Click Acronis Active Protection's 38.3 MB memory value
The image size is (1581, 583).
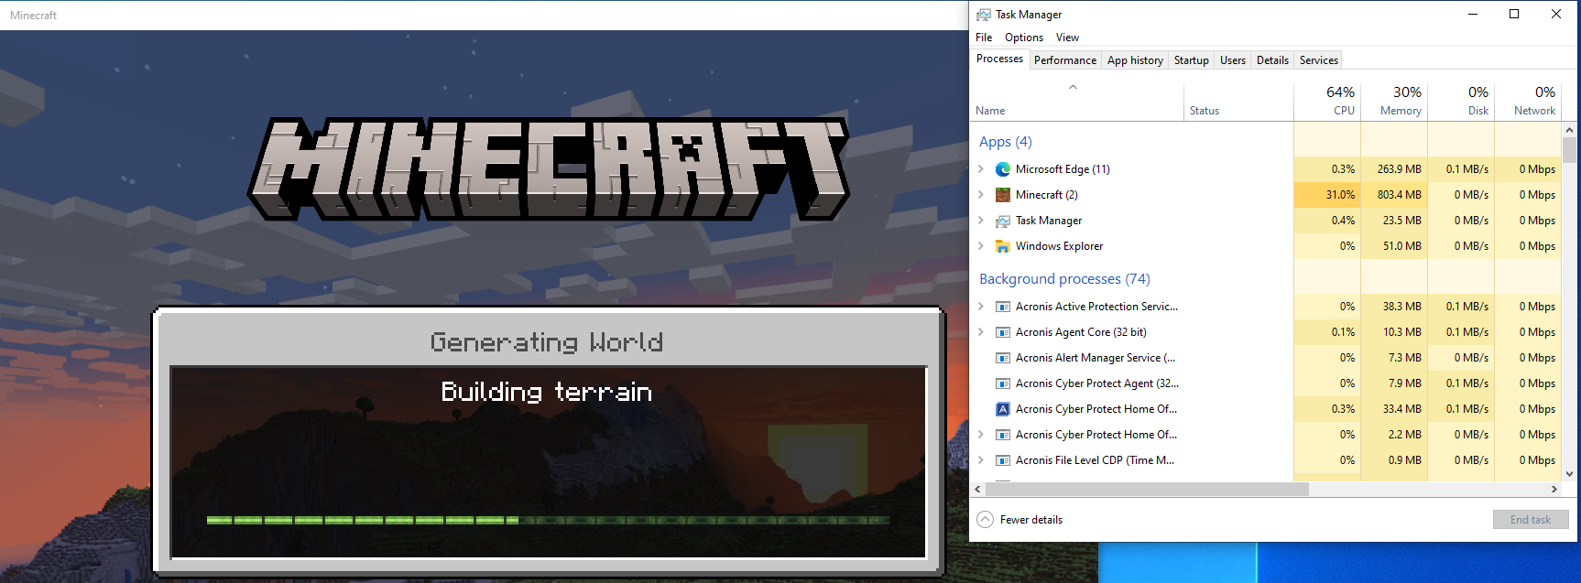click(x=1402, y=307)
